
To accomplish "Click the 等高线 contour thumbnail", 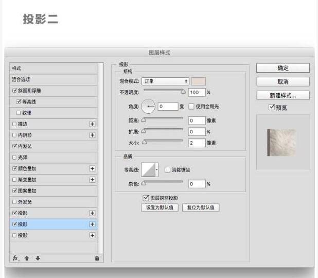I will click(148, 170).
